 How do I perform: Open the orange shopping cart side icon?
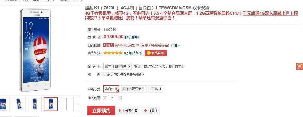[300, 66]
